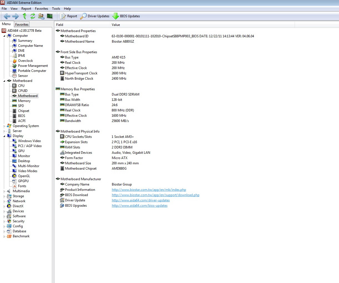The image size is (339, 283).
Task: Select the SPD memory icon
Action: (x=14, y=106)
